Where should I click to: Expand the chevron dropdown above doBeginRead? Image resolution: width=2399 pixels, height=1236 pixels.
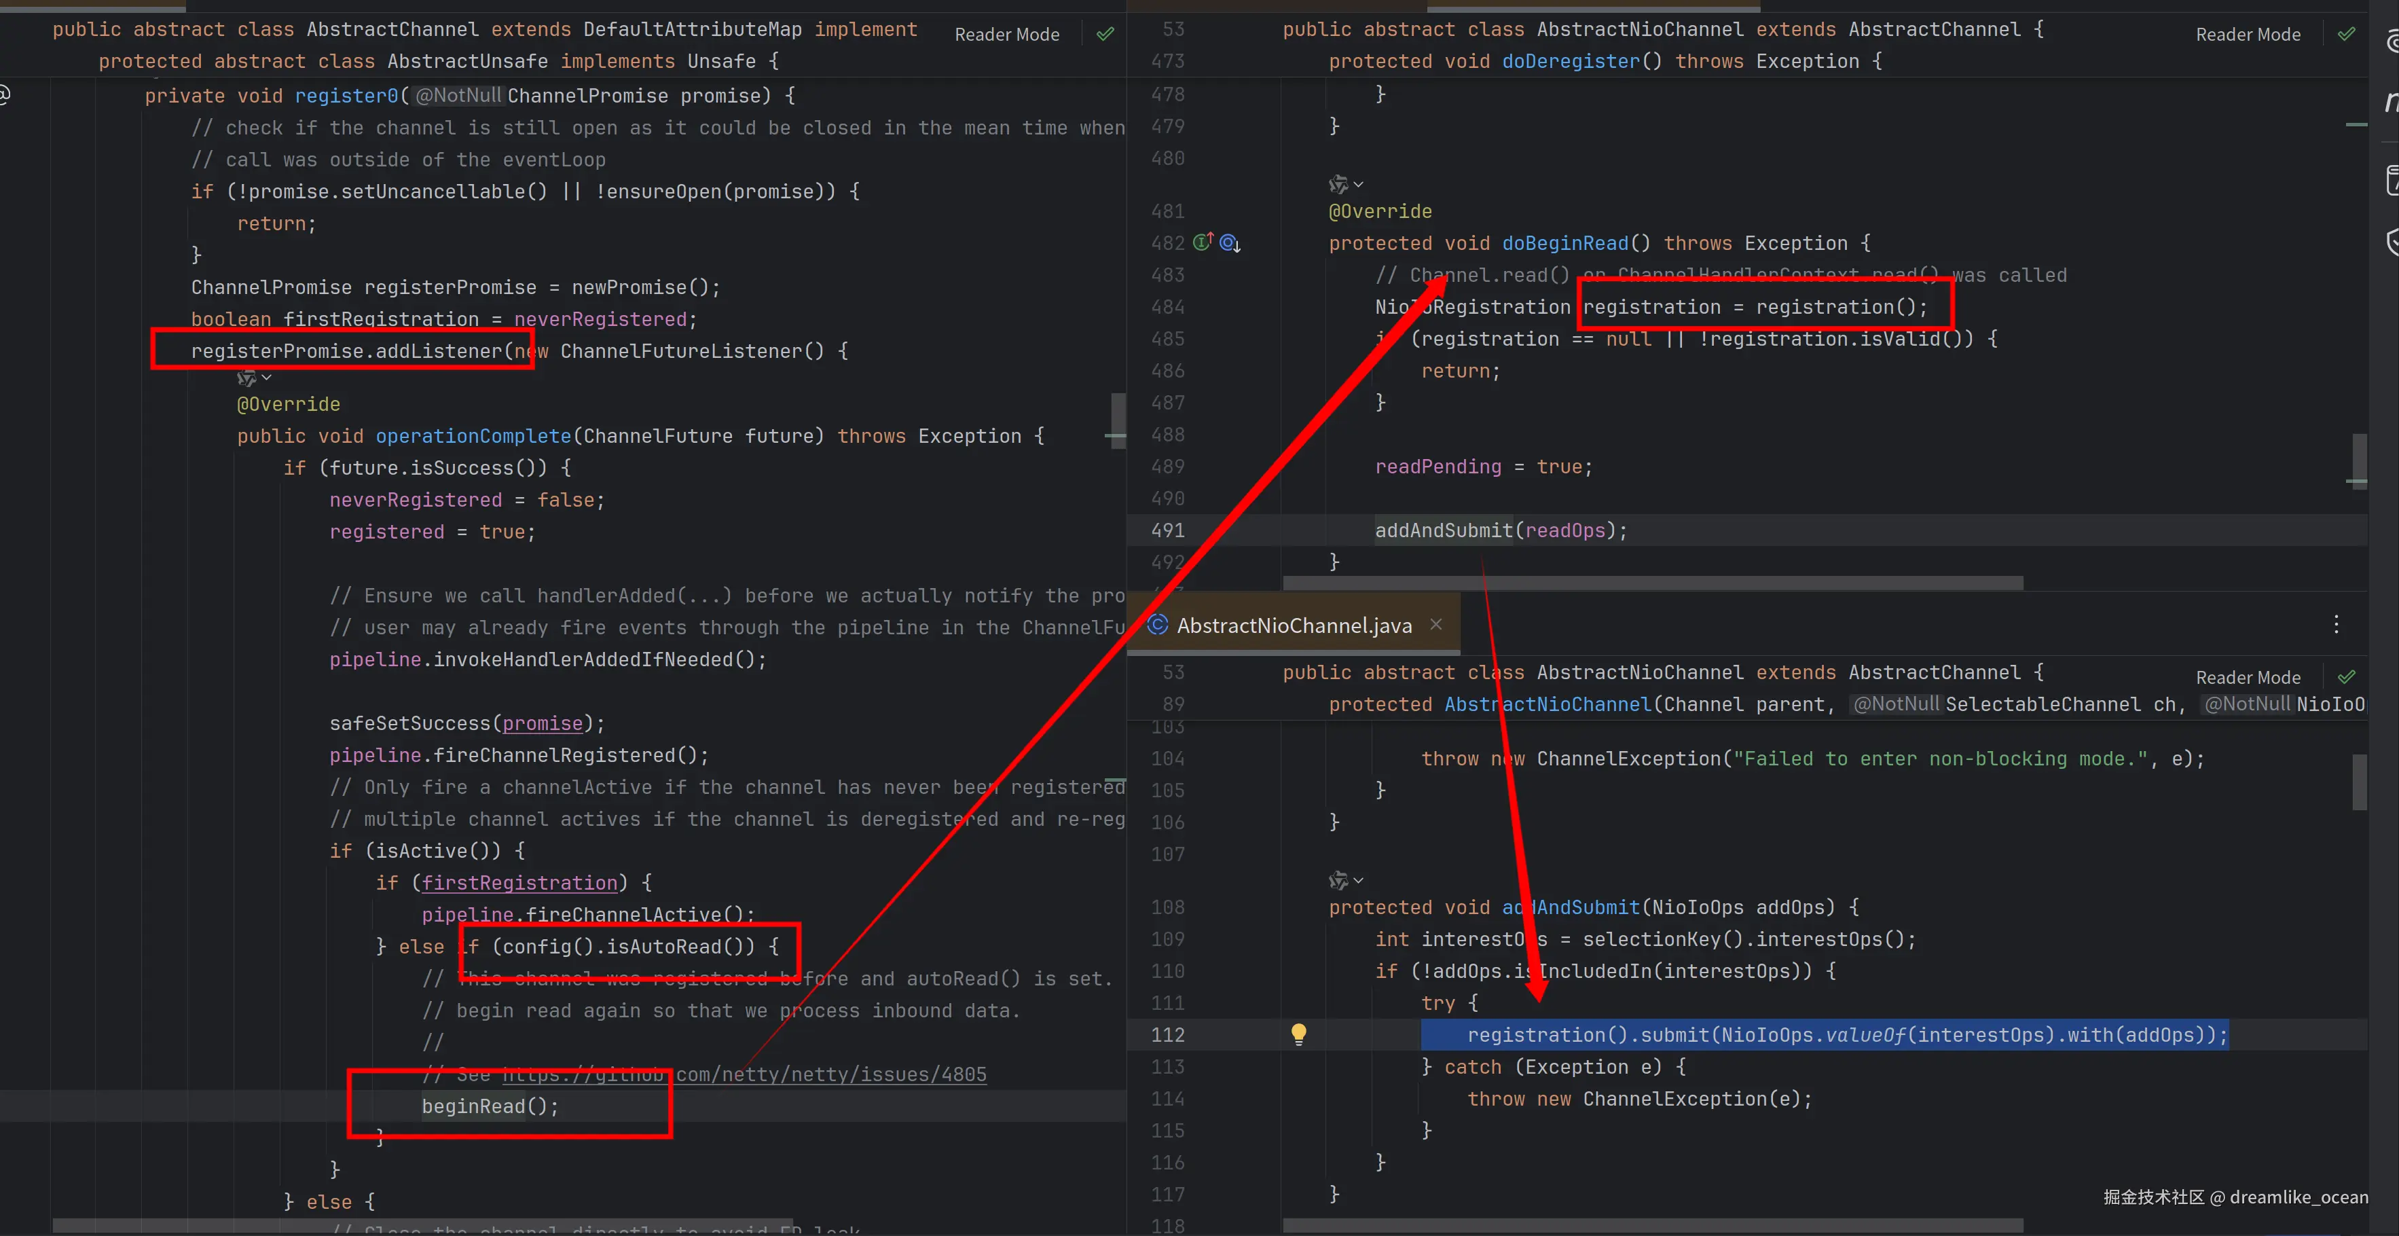point(1359,185)
